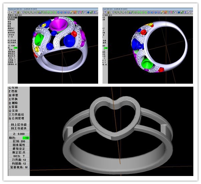Click the green 颜色 color swatch
Image resolution: width=201 pixels, height=184 pixels.
click(25, 138)
